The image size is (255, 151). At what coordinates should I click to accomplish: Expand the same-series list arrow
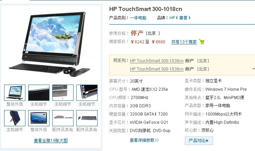click(x=253, y=69)
